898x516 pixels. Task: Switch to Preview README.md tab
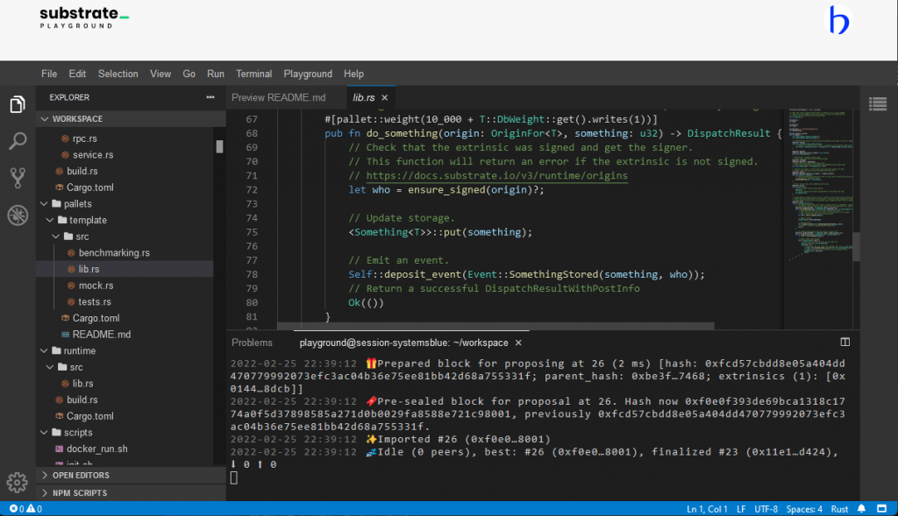278,97
